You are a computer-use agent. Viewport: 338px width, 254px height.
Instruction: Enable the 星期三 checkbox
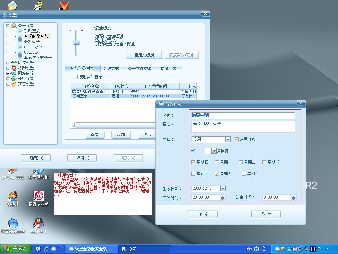coord(264,162)
